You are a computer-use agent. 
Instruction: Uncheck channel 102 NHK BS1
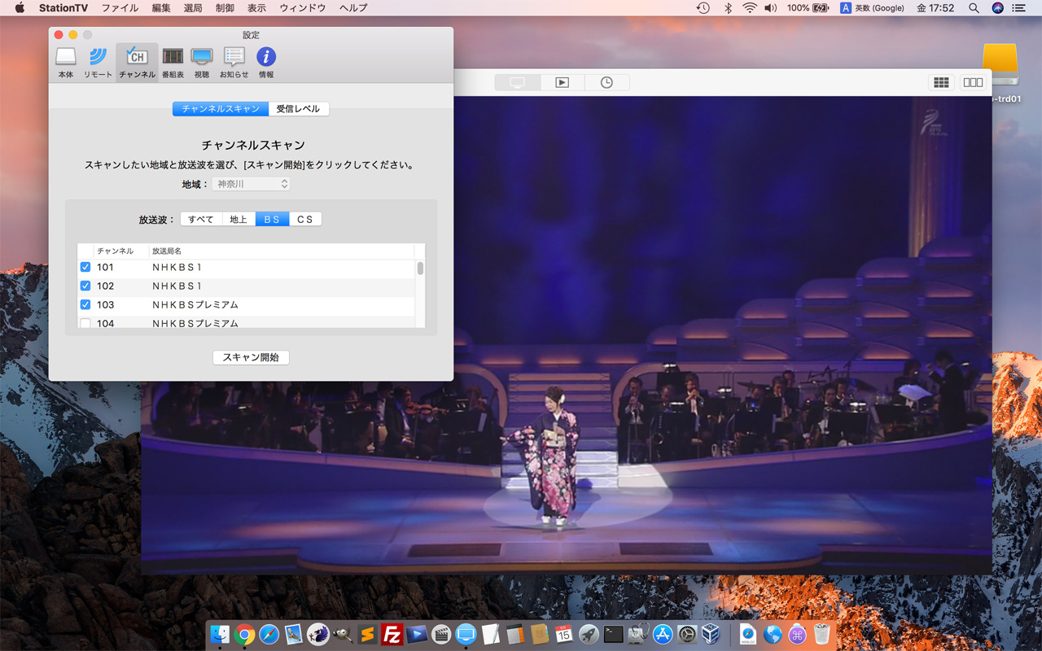(x=85, y=286)
